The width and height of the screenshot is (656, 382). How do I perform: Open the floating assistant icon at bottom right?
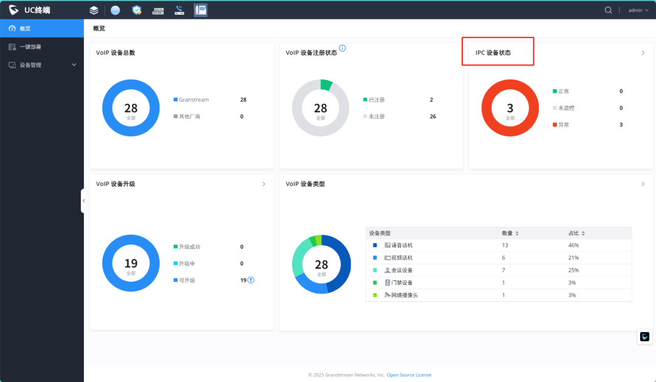644,337
